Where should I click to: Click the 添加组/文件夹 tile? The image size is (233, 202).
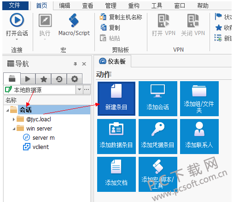pos(199,99)
